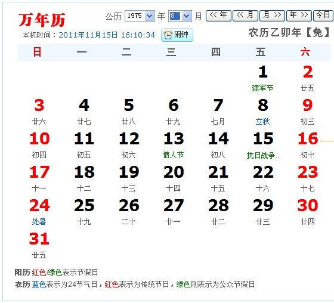Select date 31 with 廿五

point(39,245)
